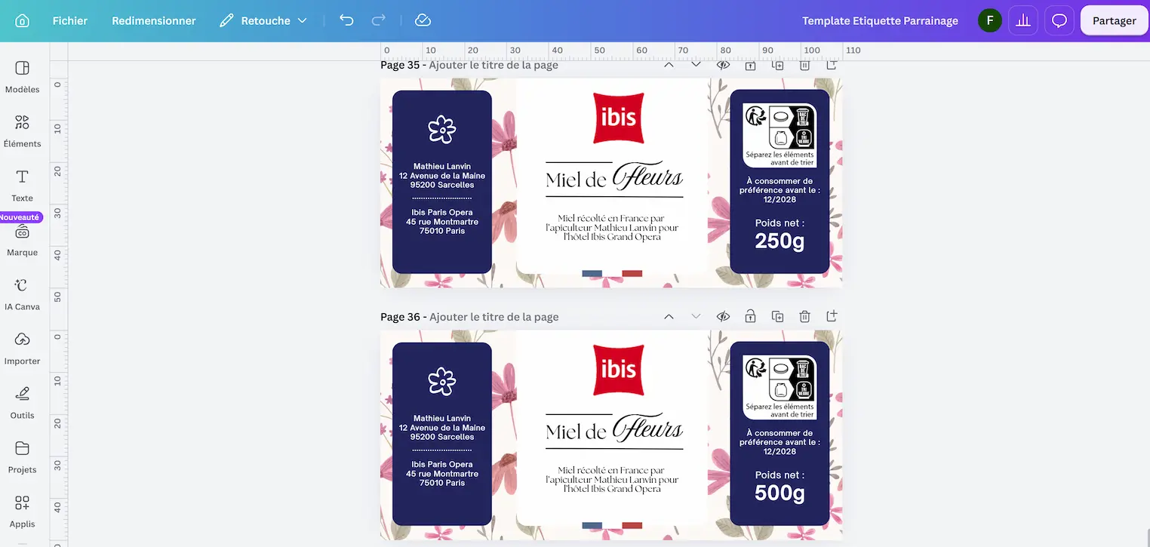Screen dimensions: 1150x547
Task: Open the Redimensionner menu
Action: 154,20
